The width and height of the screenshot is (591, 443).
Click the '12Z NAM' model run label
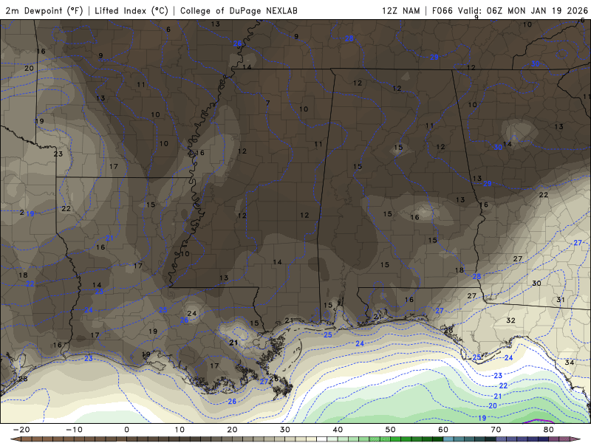tap(400, 10)
